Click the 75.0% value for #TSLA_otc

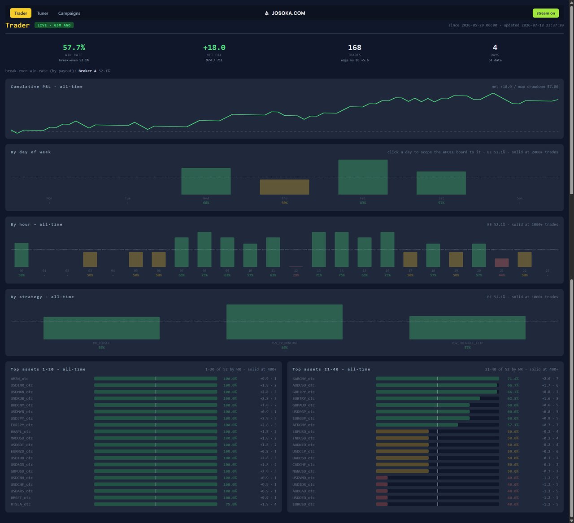231,504
